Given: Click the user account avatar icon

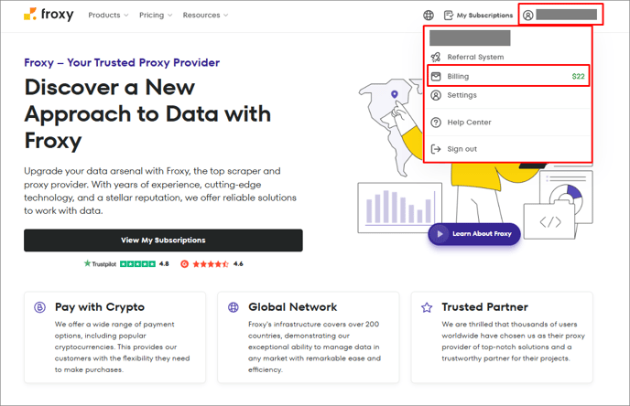Looking at the screenshot, I should pyautogui.click(x=528, y=16).
